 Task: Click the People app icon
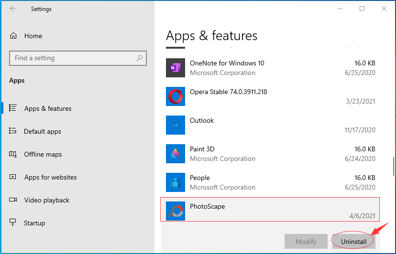click(175, 182)
